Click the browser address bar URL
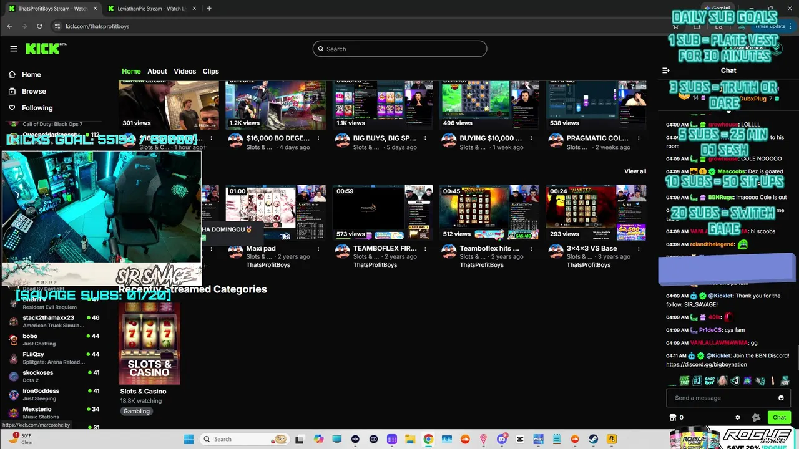This screenshot has width=799, height=449. 97,26
